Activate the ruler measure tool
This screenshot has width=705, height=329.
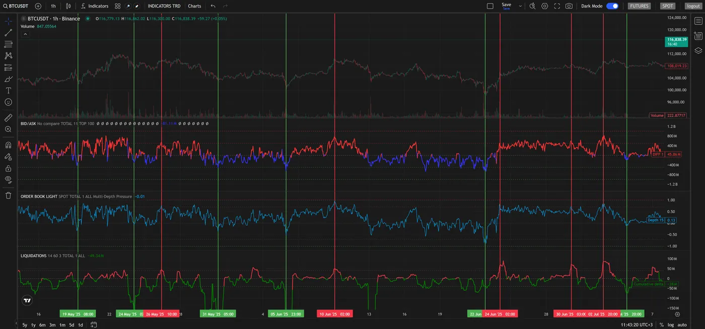[8, 118]
